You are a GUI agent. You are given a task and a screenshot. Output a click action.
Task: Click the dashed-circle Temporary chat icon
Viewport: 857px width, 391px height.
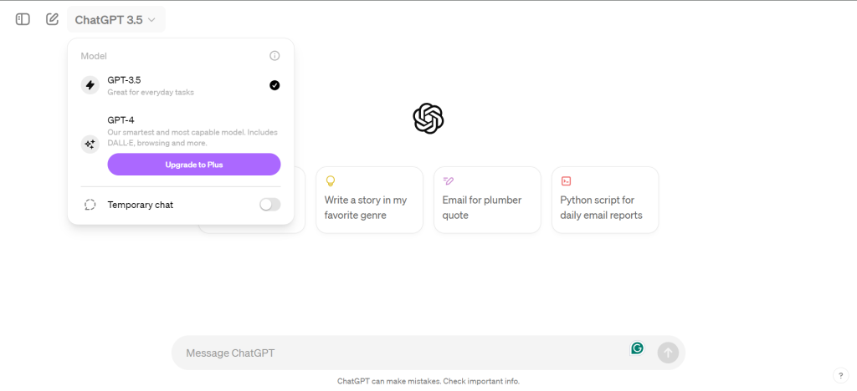[x=90, y=205]
